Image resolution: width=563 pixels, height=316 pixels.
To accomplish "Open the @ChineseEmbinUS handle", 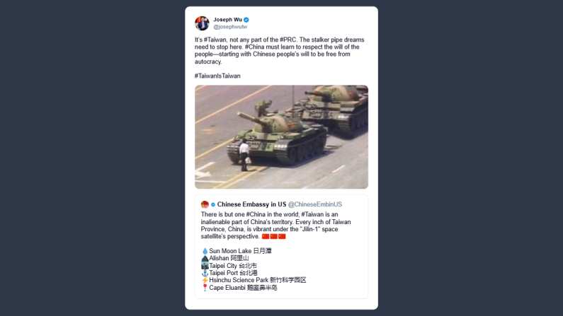I will [315, 204].
